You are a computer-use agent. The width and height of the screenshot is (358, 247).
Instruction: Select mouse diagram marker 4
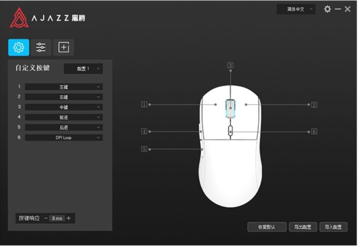(144, 132)
